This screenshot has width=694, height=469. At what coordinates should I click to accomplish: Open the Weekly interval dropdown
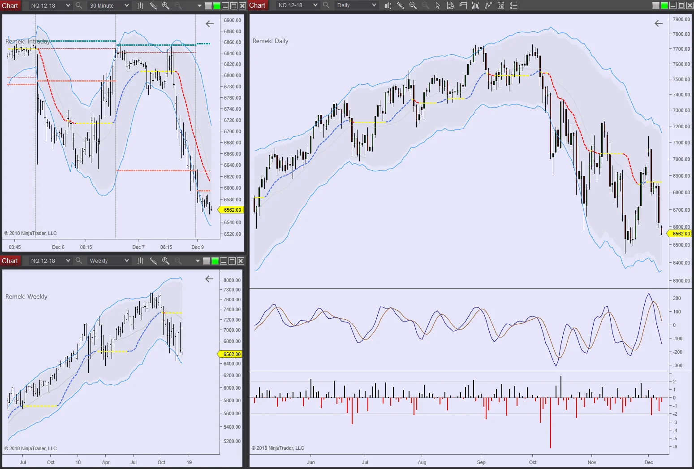(109, 261)
